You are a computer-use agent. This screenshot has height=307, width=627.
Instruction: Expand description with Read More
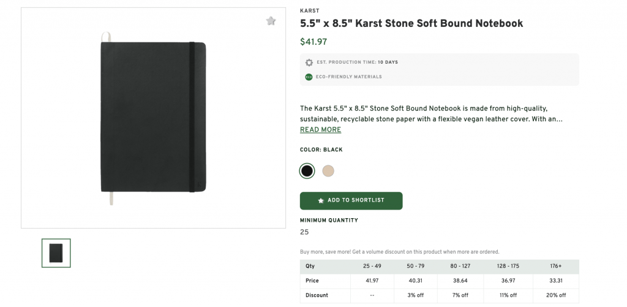pyautogui.click(x=320, y=130)
